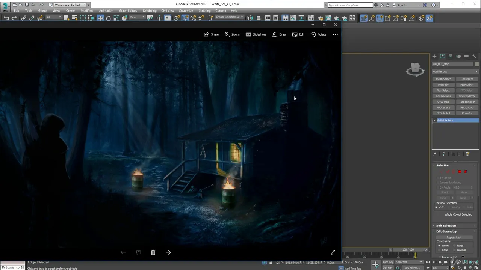Image resolution: width=481 pixels, height=270 pixels.
Task: Toggle the Auto Key button
Action: [388, 262]
